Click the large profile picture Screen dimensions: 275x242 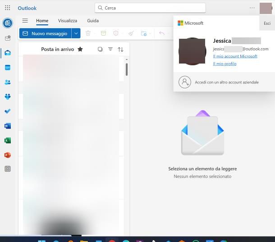pos(192,51)
